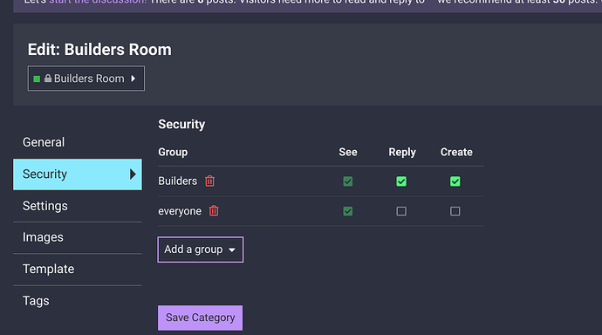The image size is (602, 335).
Task: Click the Security section heading
Action: point(181,124)
